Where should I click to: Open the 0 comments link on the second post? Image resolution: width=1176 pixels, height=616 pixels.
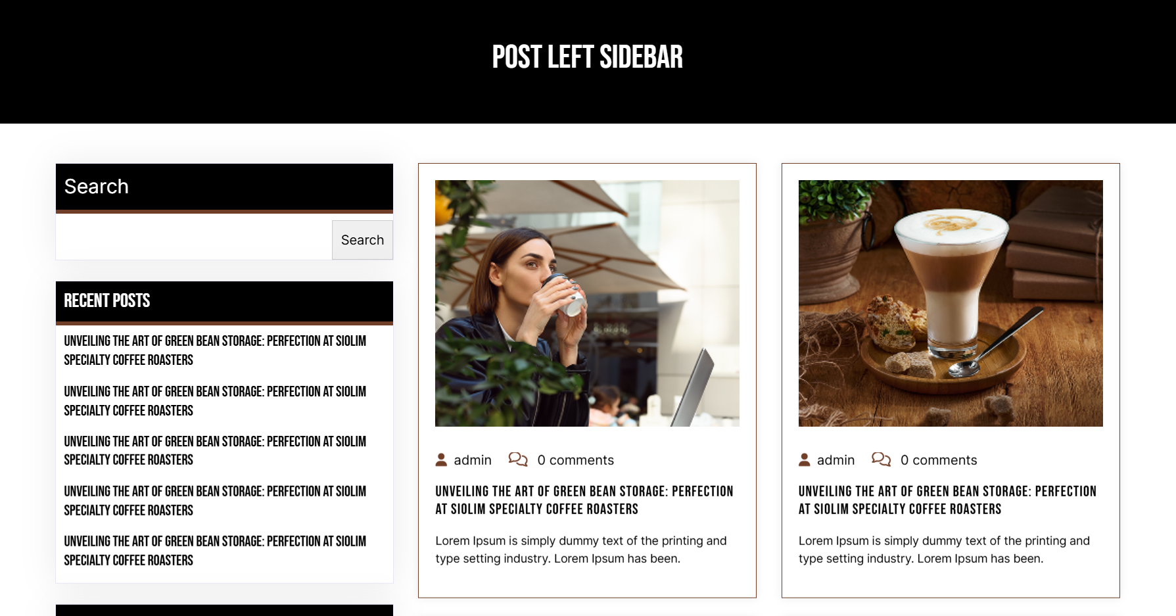point(939,460)
